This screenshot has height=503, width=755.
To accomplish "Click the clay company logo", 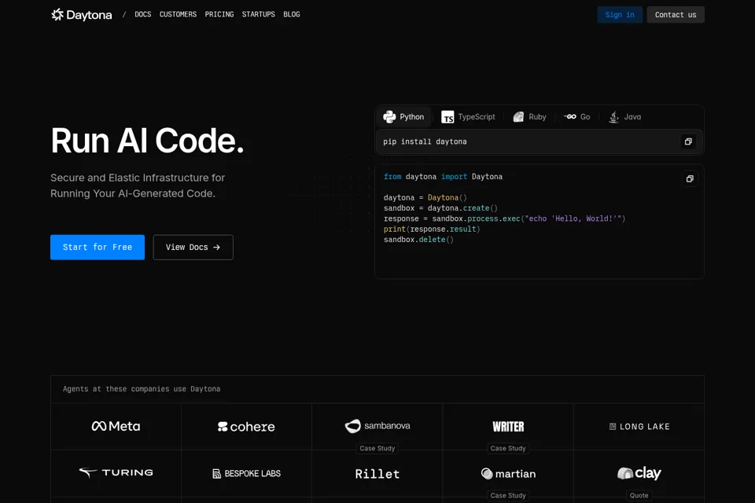I will [639, 473].
